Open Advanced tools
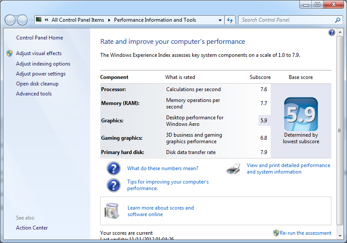 click(34, 94)
